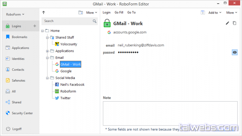The image size is (242, 136).
Task: Click the Logoff button
Action: coord(17,129)
